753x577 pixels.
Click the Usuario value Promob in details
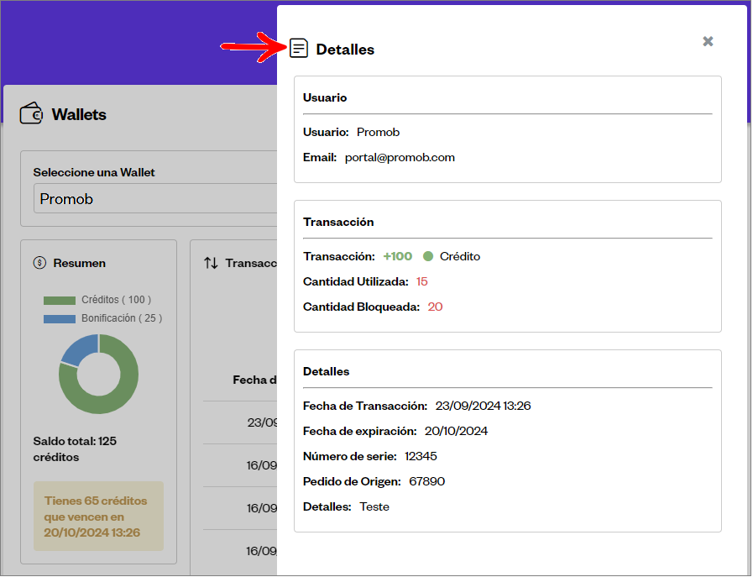pyautogui.click(x=378, y=132)
